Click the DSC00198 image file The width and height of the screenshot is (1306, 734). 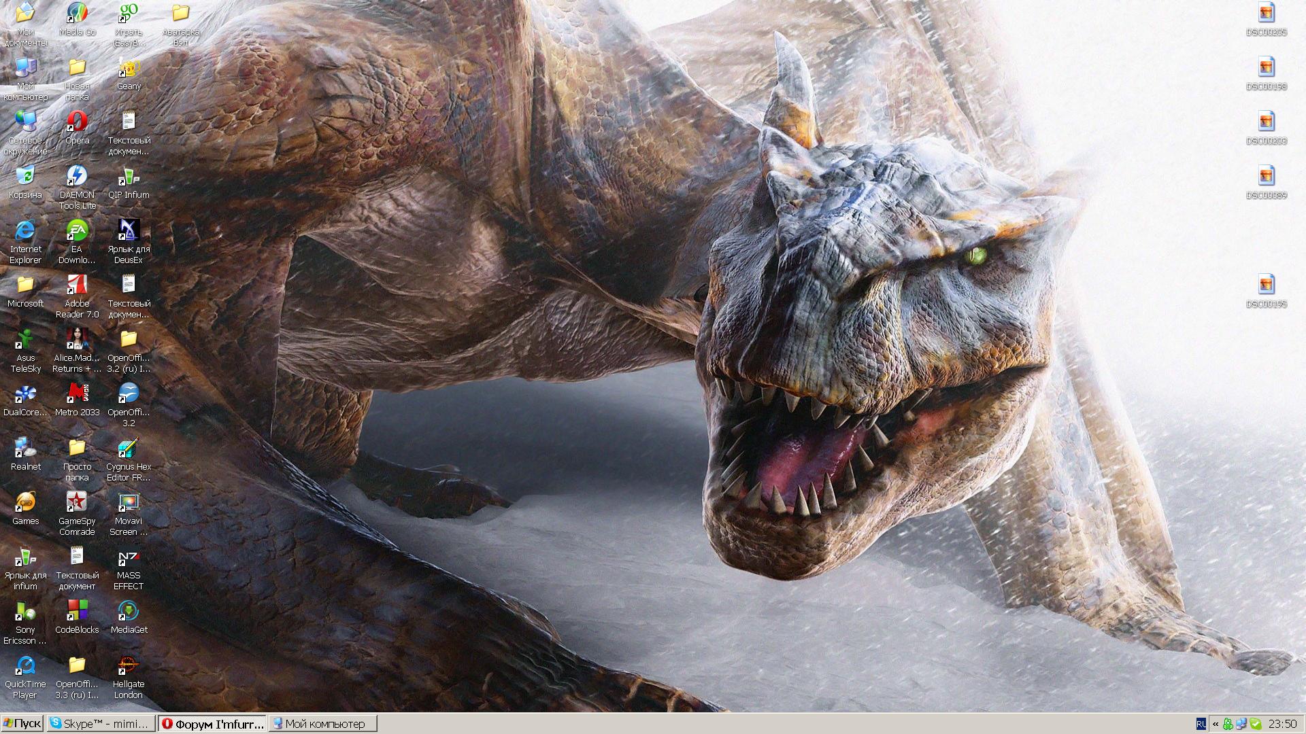(1266, 73)
